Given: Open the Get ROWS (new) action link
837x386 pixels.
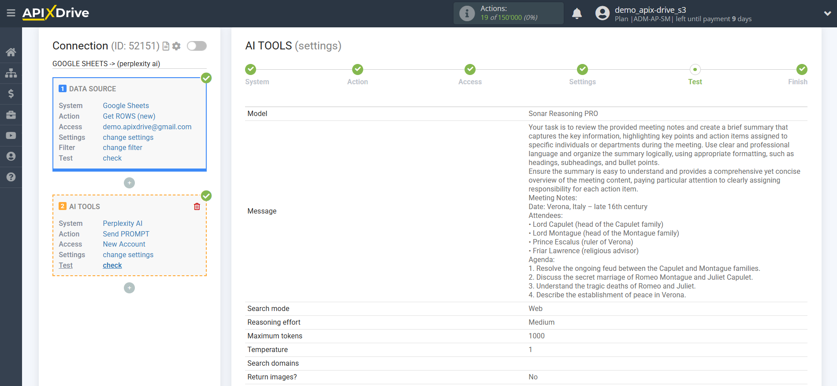Looking at the screenshot, I should point(129,116).
